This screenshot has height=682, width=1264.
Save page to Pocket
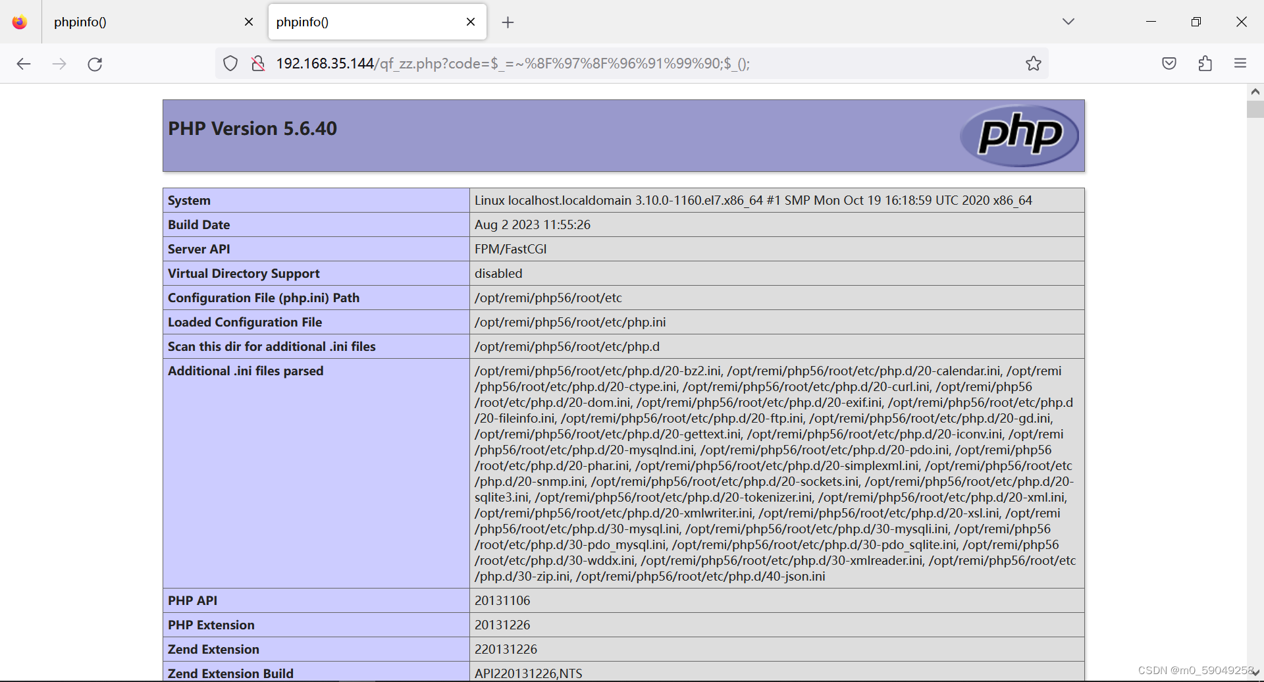[1170, 63]
